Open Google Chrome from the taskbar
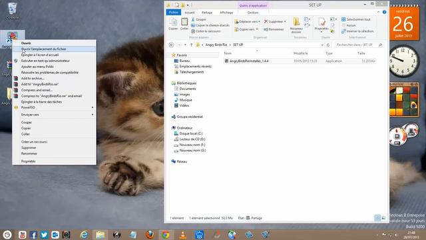Viewport: 426px width, 240px height. [166, 235]
